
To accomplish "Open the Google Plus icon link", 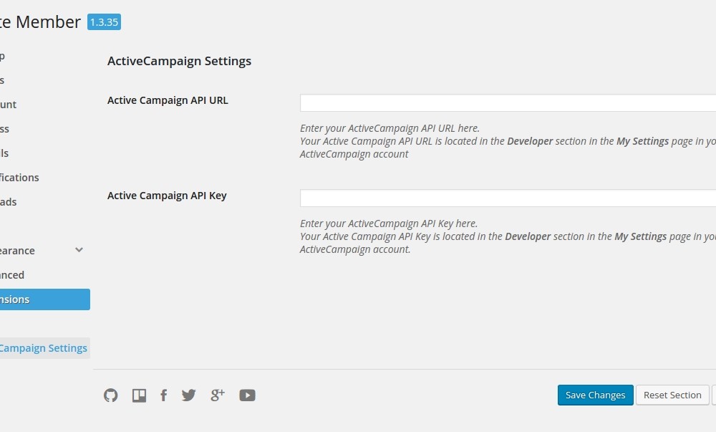I will (x=218, y=395).
